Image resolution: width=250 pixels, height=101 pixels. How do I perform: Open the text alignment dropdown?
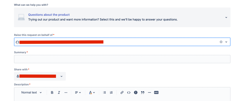pyautogui.click(x=78, y=93)
